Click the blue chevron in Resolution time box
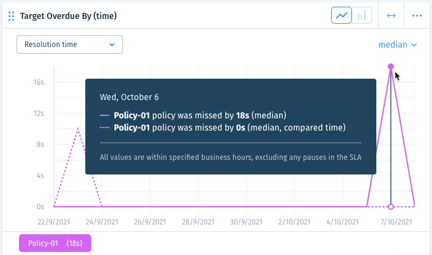This screenshot has width=432, height=255. click(112, 45)
